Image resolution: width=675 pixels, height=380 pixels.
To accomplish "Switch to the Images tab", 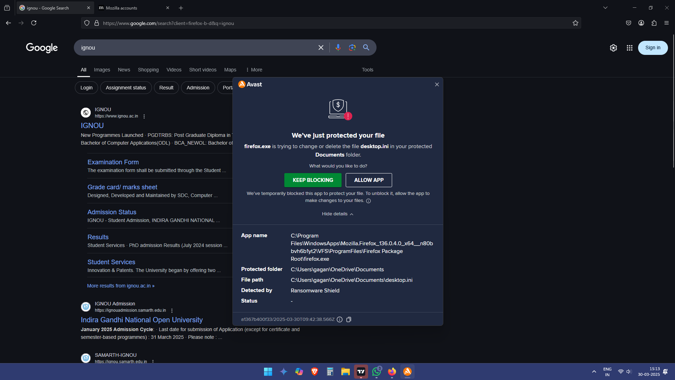I will [102, 70].
